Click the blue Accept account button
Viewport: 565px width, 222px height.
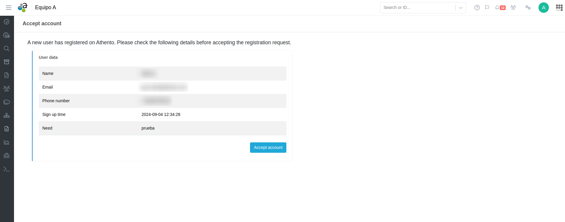(268, 147)
